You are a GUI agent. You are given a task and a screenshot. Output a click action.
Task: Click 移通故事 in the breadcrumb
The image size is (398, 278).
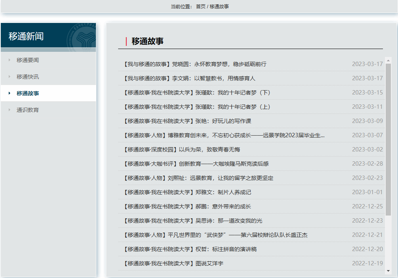coord(219,6)
